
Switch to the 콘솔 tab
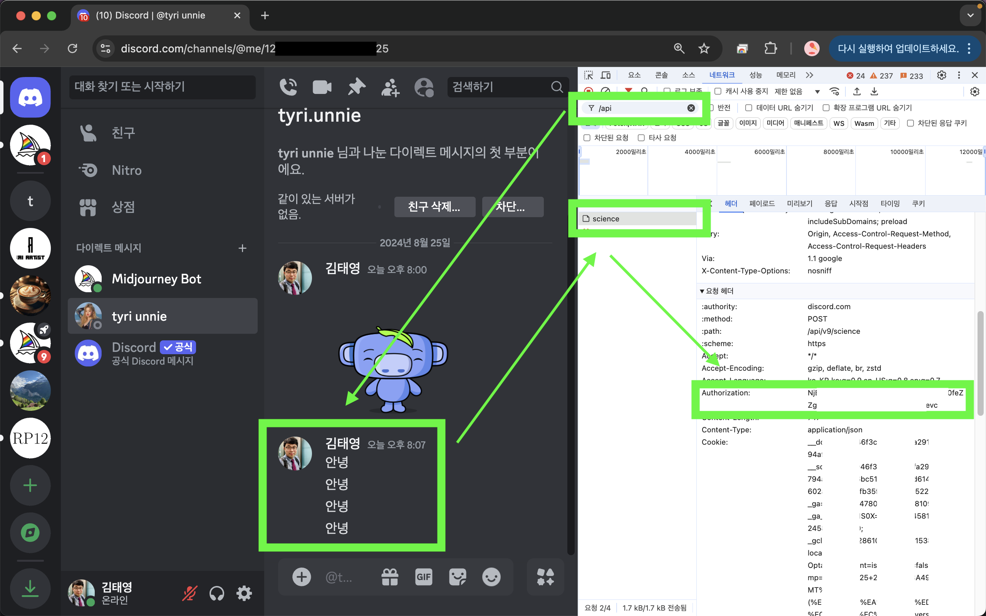tap(661, 75)
